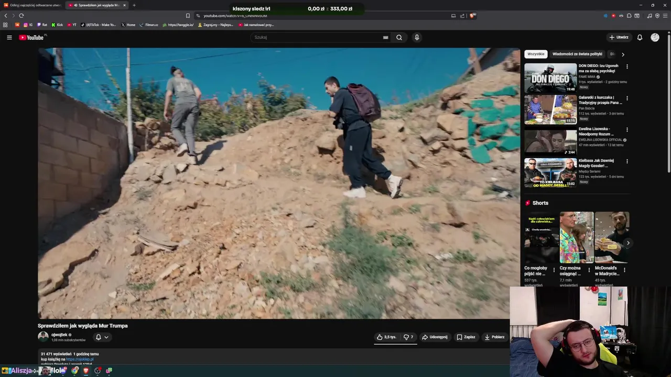Open the TikTok bookmark

point(99,25)
